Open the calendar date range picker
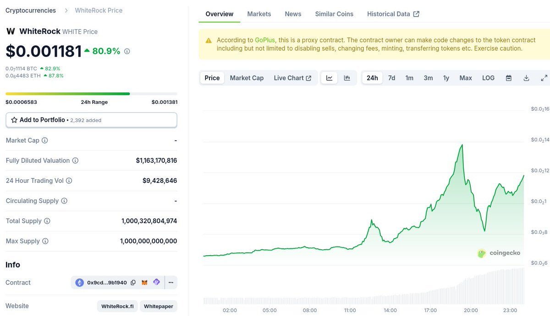This screenshot has height=316, width=550. pos(508,78)
